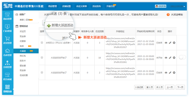Image resolution: width=189 pixels, height=97 pixels.
Task: Go to the 抢红包 menu item
Action: click(x=23, y=56)
